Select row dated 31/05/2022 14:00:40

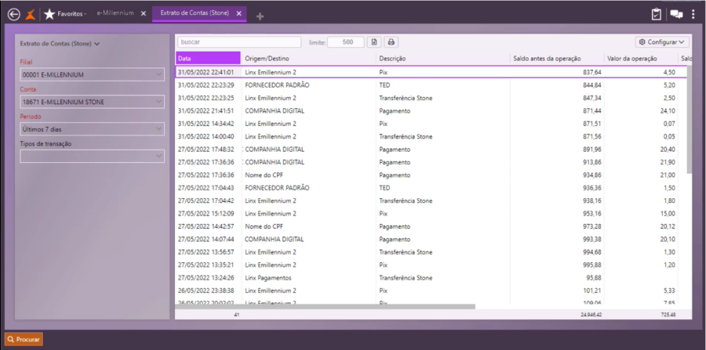tap(431, 136)
